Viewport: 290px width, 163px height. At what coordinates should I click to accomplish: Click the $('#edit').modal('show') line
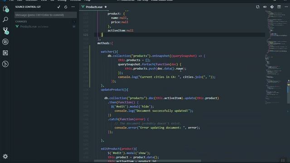click(x=129, y=153)
